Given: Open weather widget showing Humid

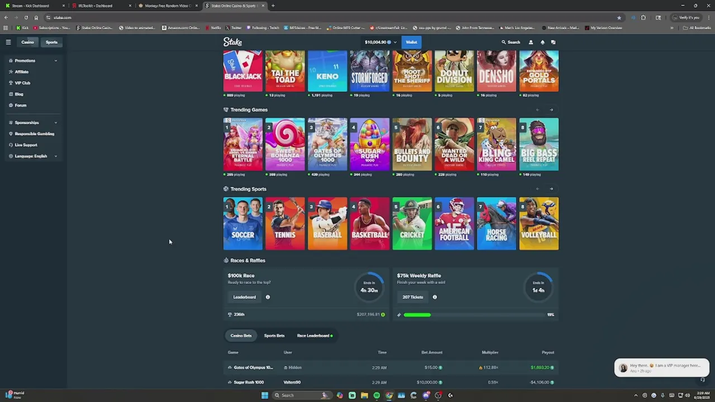Looking at the screenshot, I should (15, 395).
